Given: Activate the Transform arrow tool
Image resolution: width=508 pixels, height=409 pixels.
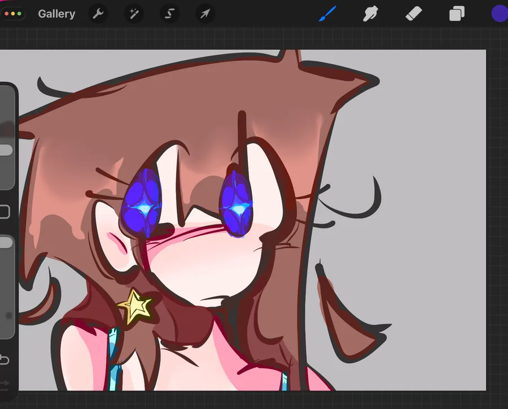Looking at the screenshot, I should coord(205,14).
